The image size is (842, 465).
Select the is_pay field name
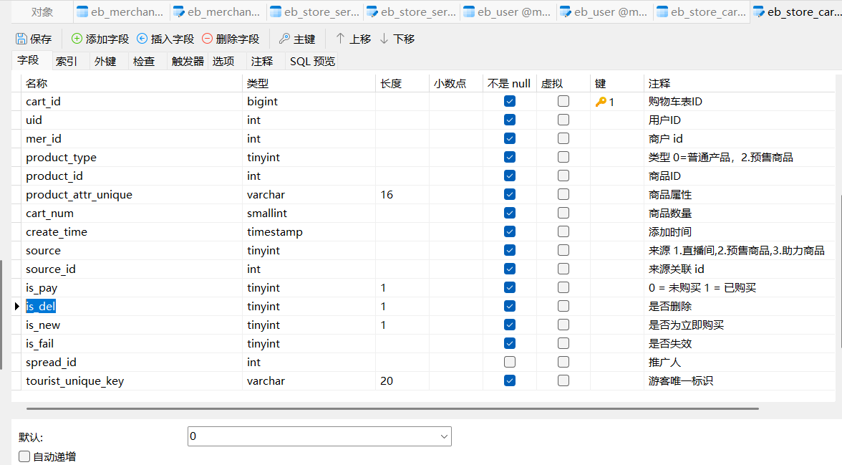pyautogui.click(x=42, y=288)
